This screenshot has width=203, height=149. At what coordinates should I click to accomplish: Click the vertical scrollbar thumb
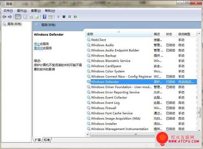click(199, 112)
